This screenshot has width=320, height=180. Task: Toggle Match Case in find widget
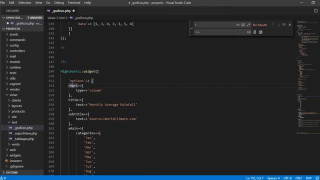tap(237, 25)
